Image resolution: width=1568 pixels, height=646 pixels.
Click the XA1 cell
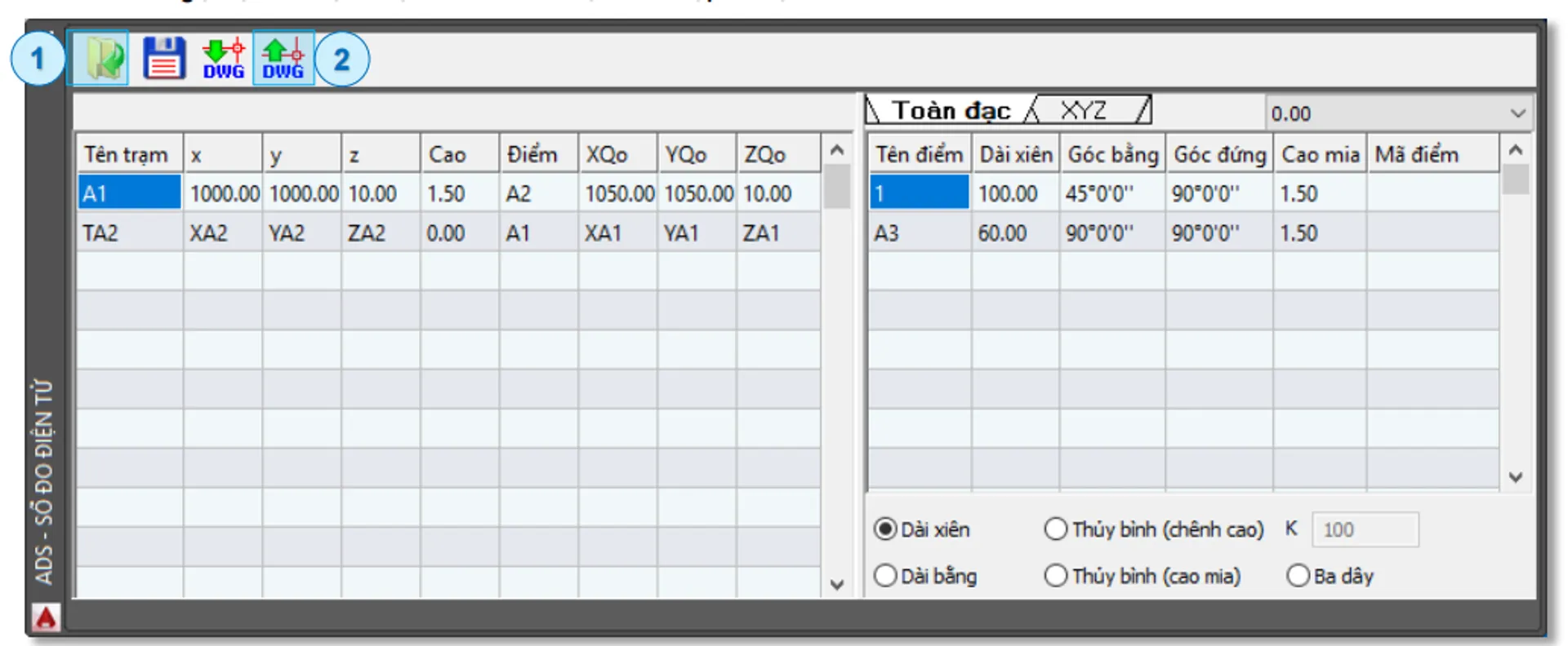(618, 233)
